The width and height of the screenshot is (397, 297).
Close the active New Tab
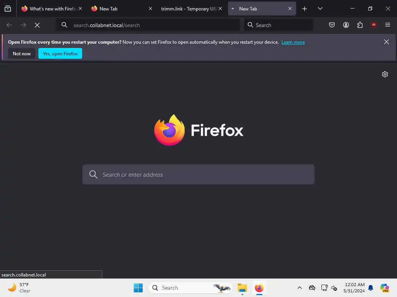coord(290,9)
